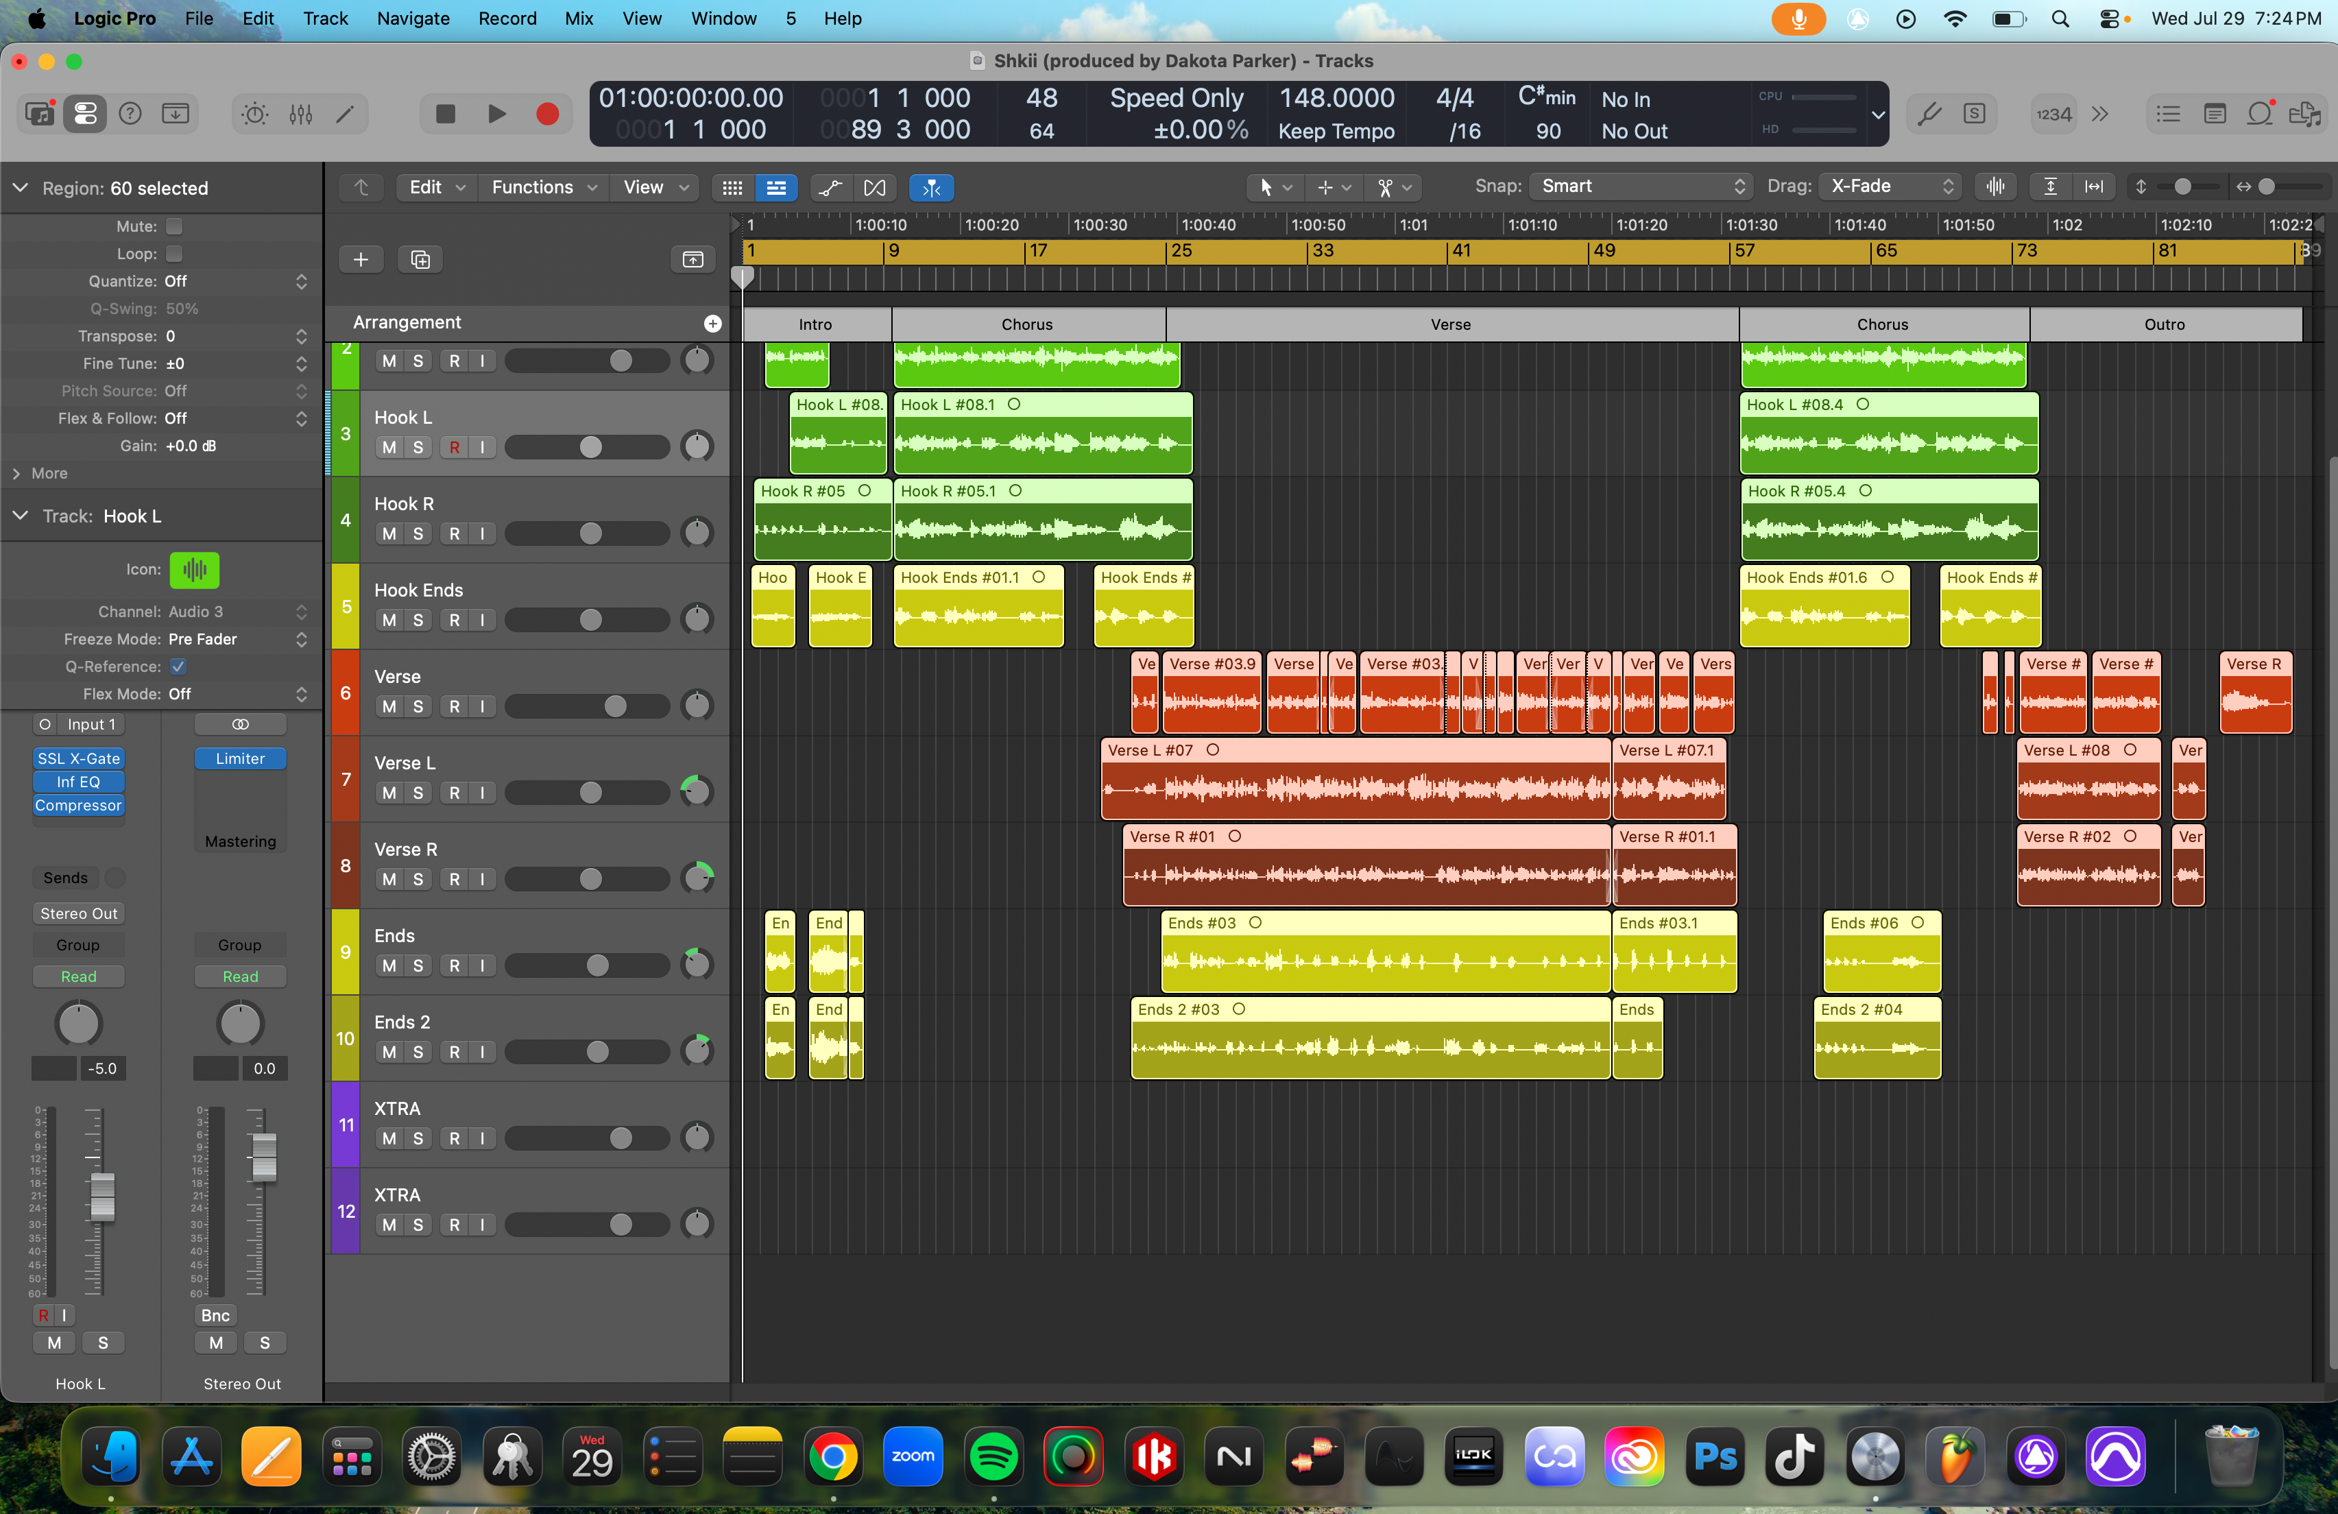Uncheck the Q-Reference checkbox
2338x1514 pixels.
[178, 666]
